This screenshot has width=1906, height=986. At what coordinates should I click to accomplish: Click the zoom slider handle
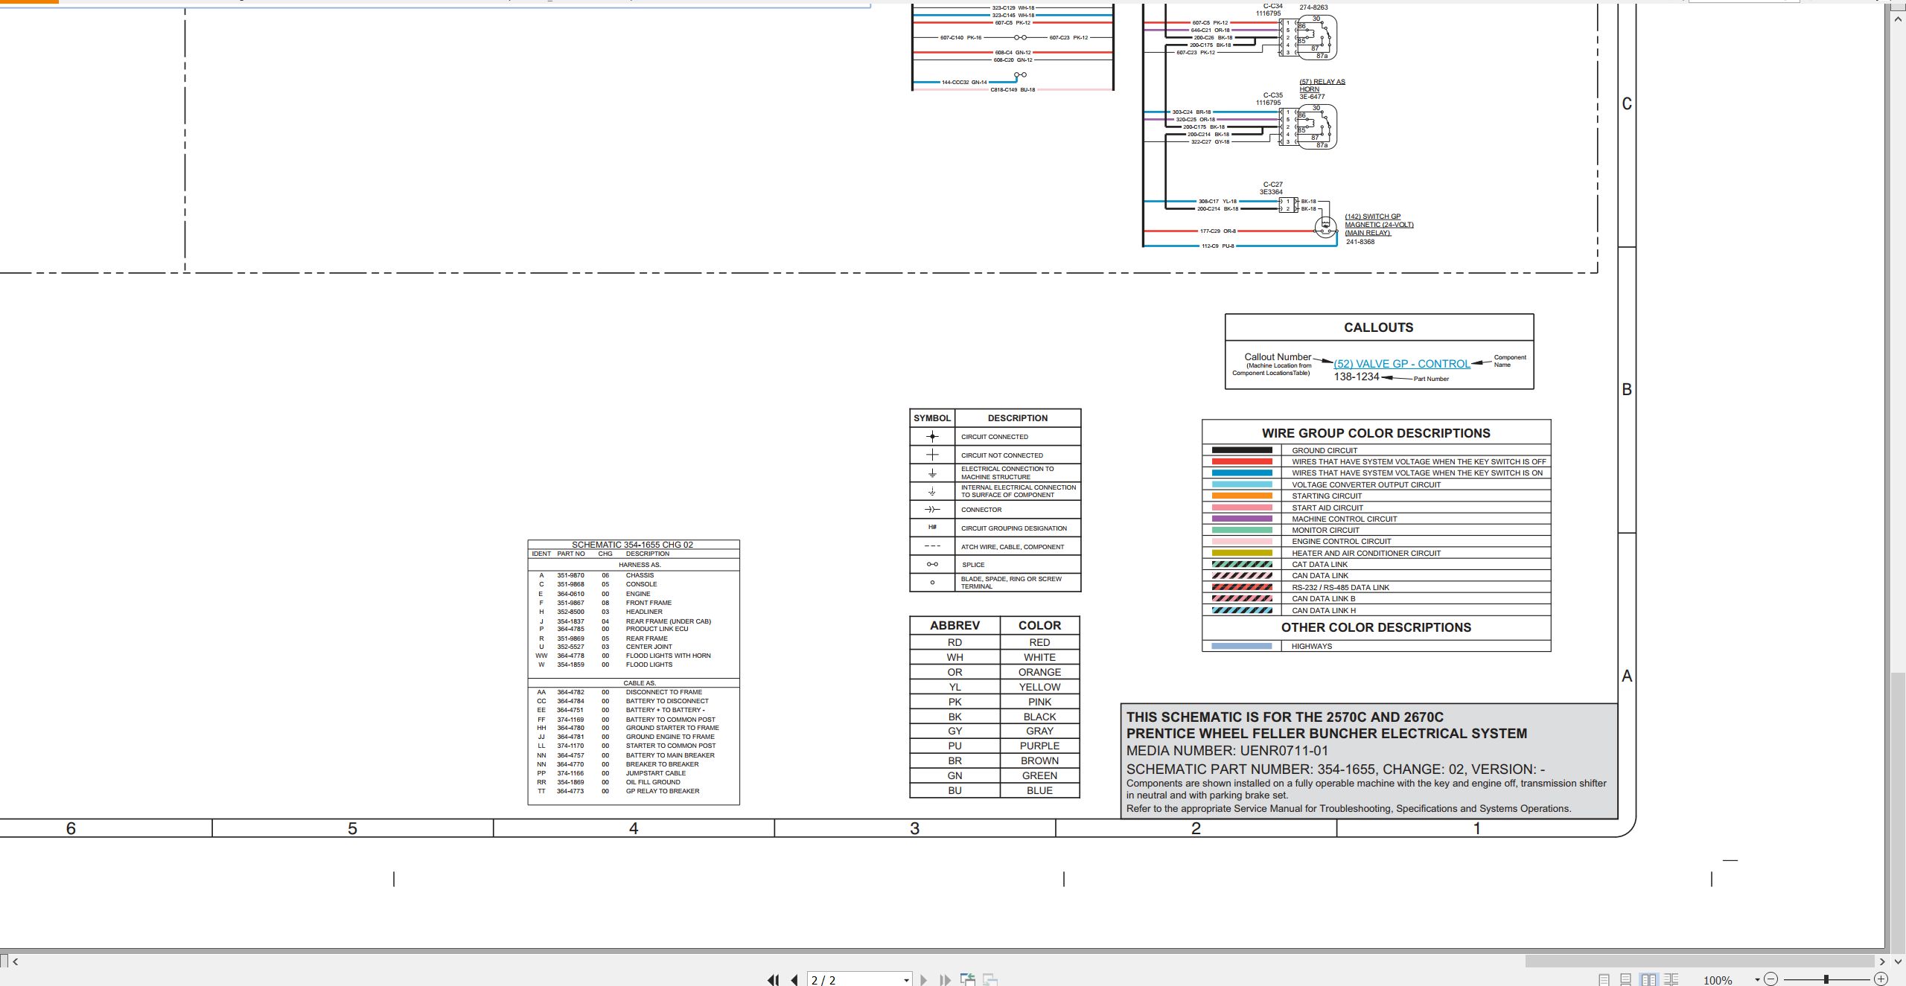tap(1826, 979)
